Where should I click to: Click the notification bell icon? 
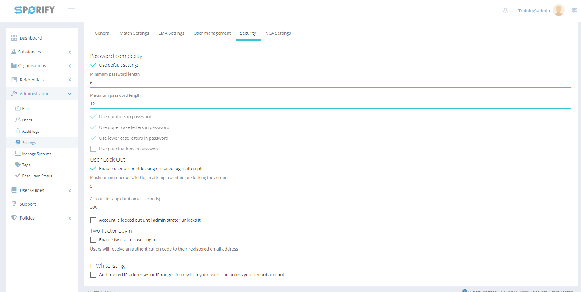point(505,11)
